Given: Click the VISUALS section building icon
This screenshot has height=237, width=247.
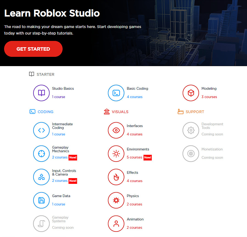Looking at the screenshot, I should point(107,111).
